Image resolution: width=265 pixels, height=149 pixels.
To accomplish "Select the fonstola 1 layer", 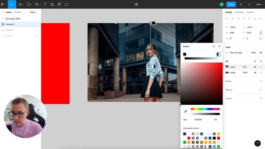I will tap(20, 24).
